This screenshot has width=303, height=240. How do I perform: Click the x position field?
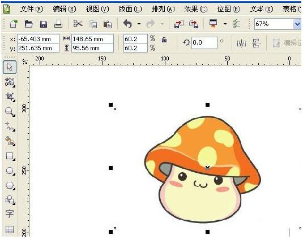pyautogui.click(x=38, y=39)
